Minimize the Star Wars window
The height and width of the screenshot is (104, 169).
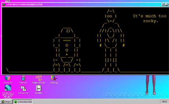click(x=166, y=4)
